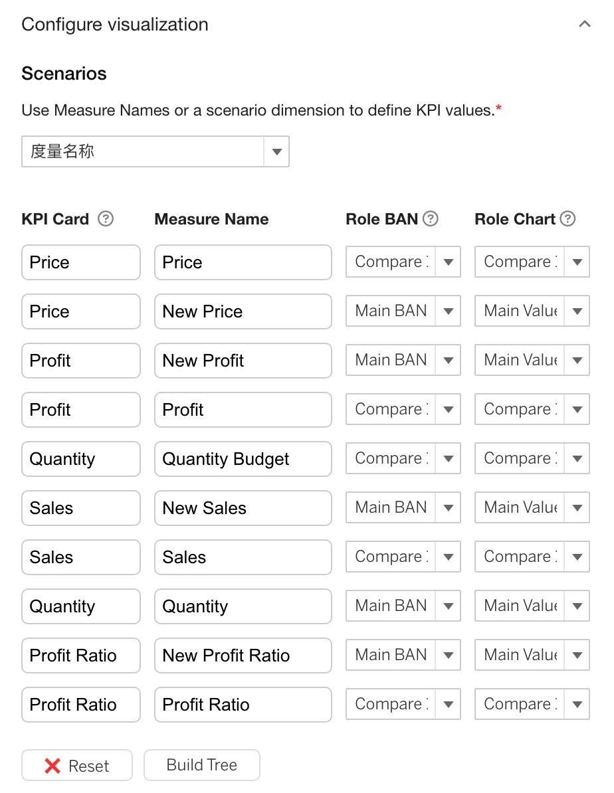Click the Build Tree button
614x793 pixels.
click(x=202, y=764)
